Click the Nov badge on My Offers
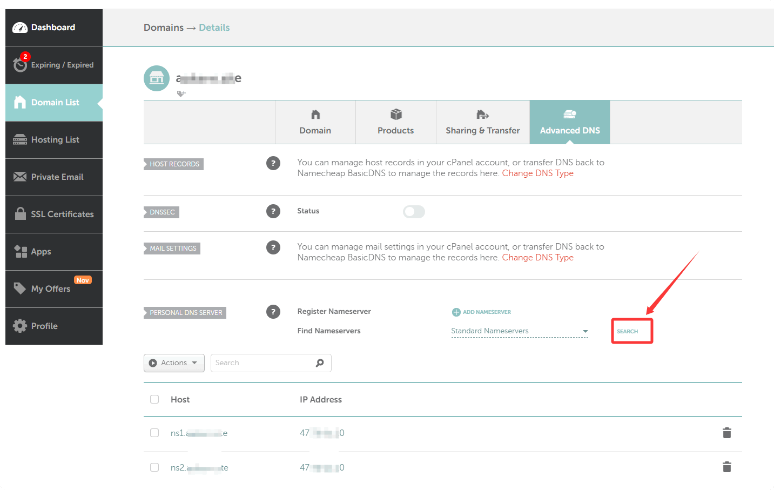The image size is (774, 490). 83,280
